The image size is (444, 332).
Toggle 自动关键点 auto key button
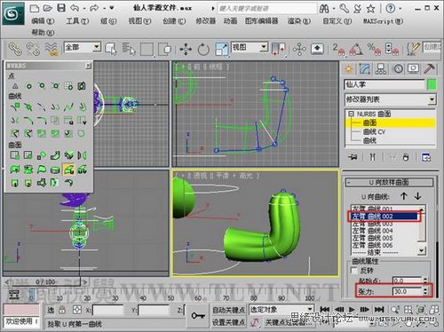[x=228, y=310]
